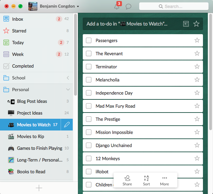Viewport: 213px width, 194px height.
Task: Select the Movies to Watch list
Action: (30, 125)
